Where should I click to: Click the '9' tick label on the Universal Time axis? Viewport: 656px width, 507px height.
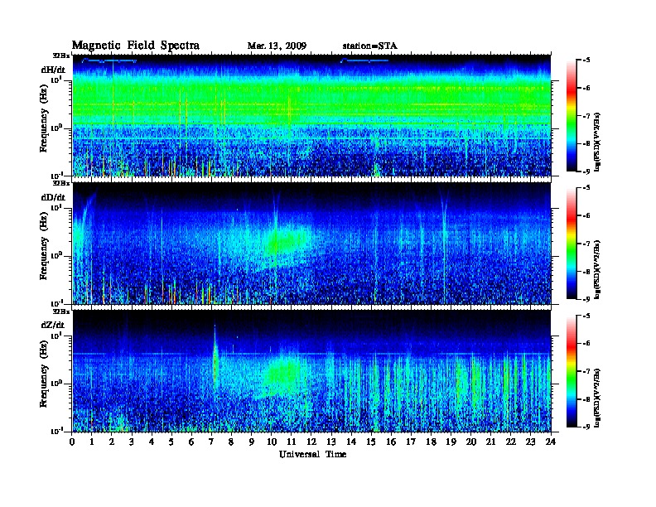click(252, 442)
